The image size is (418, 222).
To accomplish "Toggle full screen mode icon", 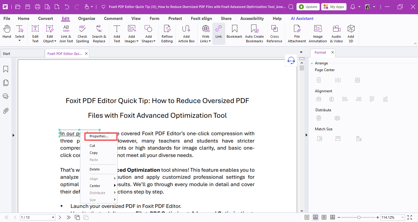I will coord(409,217).
